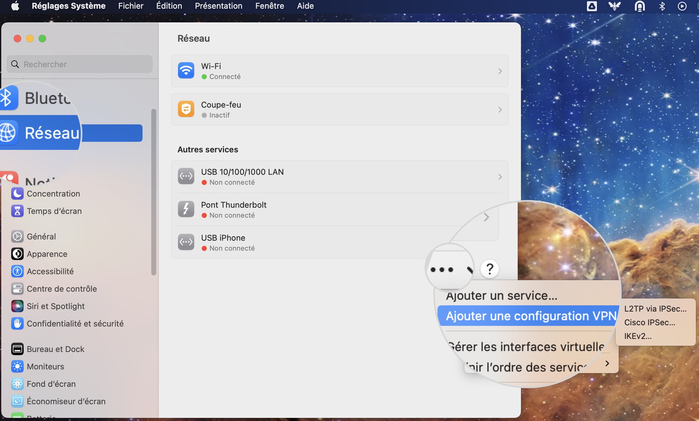Click the Accessibilité icon
The width and height of the screenshot is (699, 421).
click(x=17, y=271)
